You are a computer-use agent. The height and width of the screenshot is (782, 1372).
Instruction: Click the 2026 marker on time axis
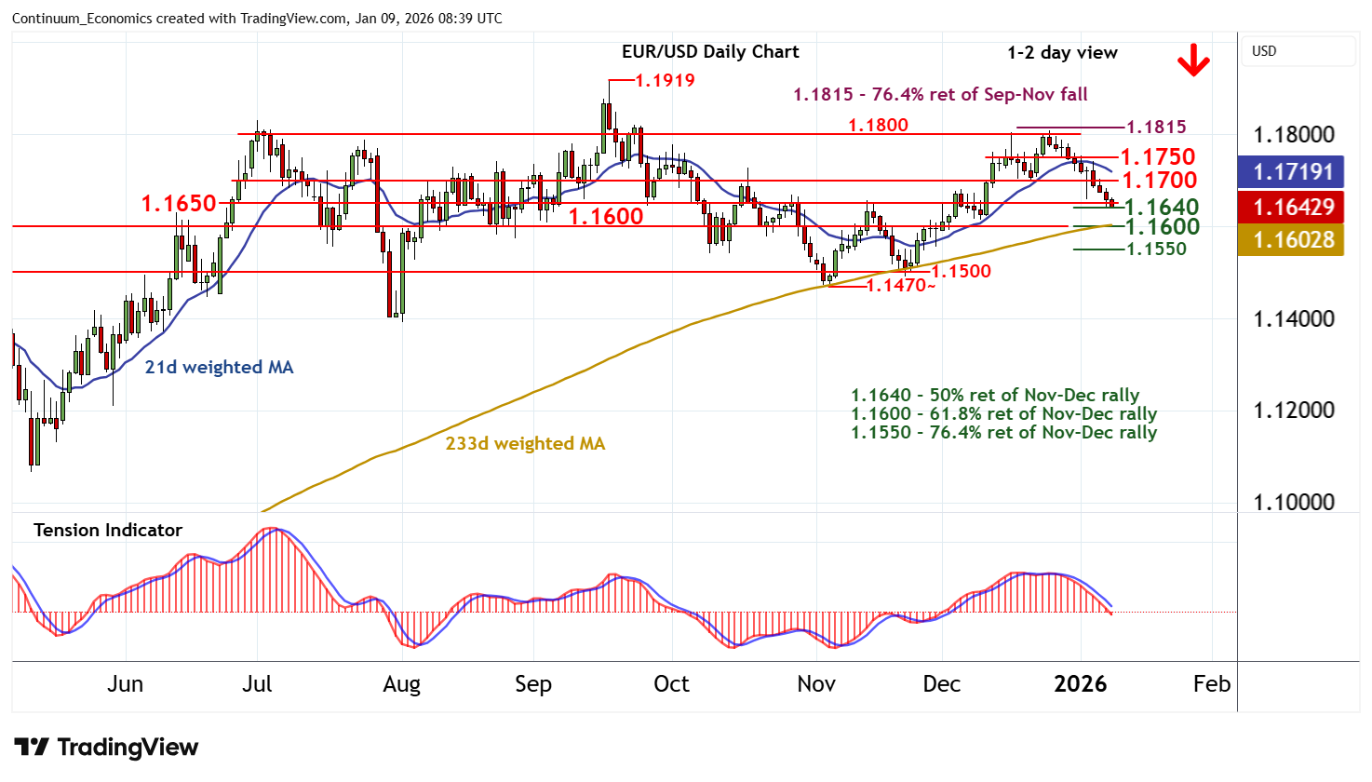click(1080, 684)
